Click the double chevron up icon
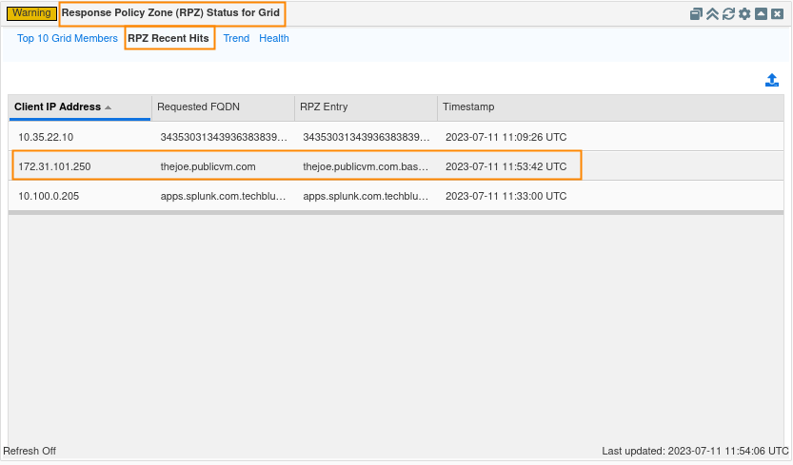Screen dimensions: 793x465 (712, 14)
